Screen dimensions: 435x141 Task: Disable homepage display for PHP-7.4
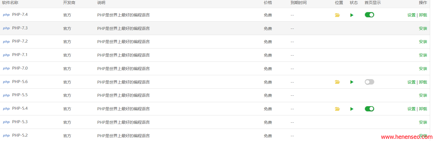369,15
